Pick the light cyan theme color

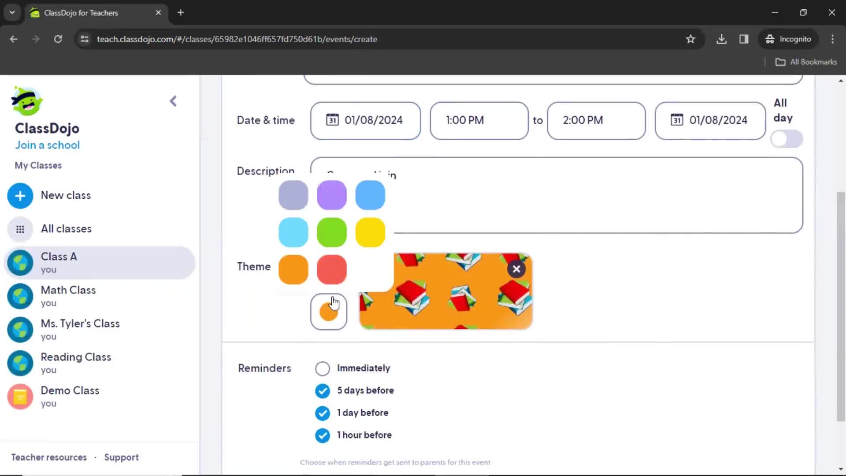click(x=293, y=232)
